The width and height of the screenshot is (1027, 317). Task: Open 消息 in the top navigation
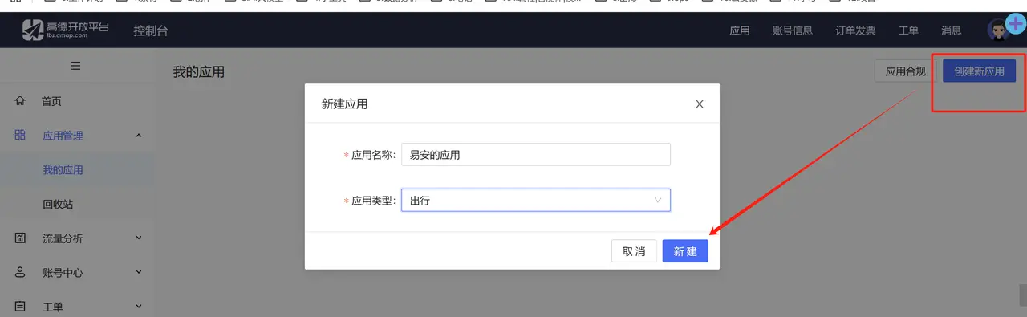[952, 30]
